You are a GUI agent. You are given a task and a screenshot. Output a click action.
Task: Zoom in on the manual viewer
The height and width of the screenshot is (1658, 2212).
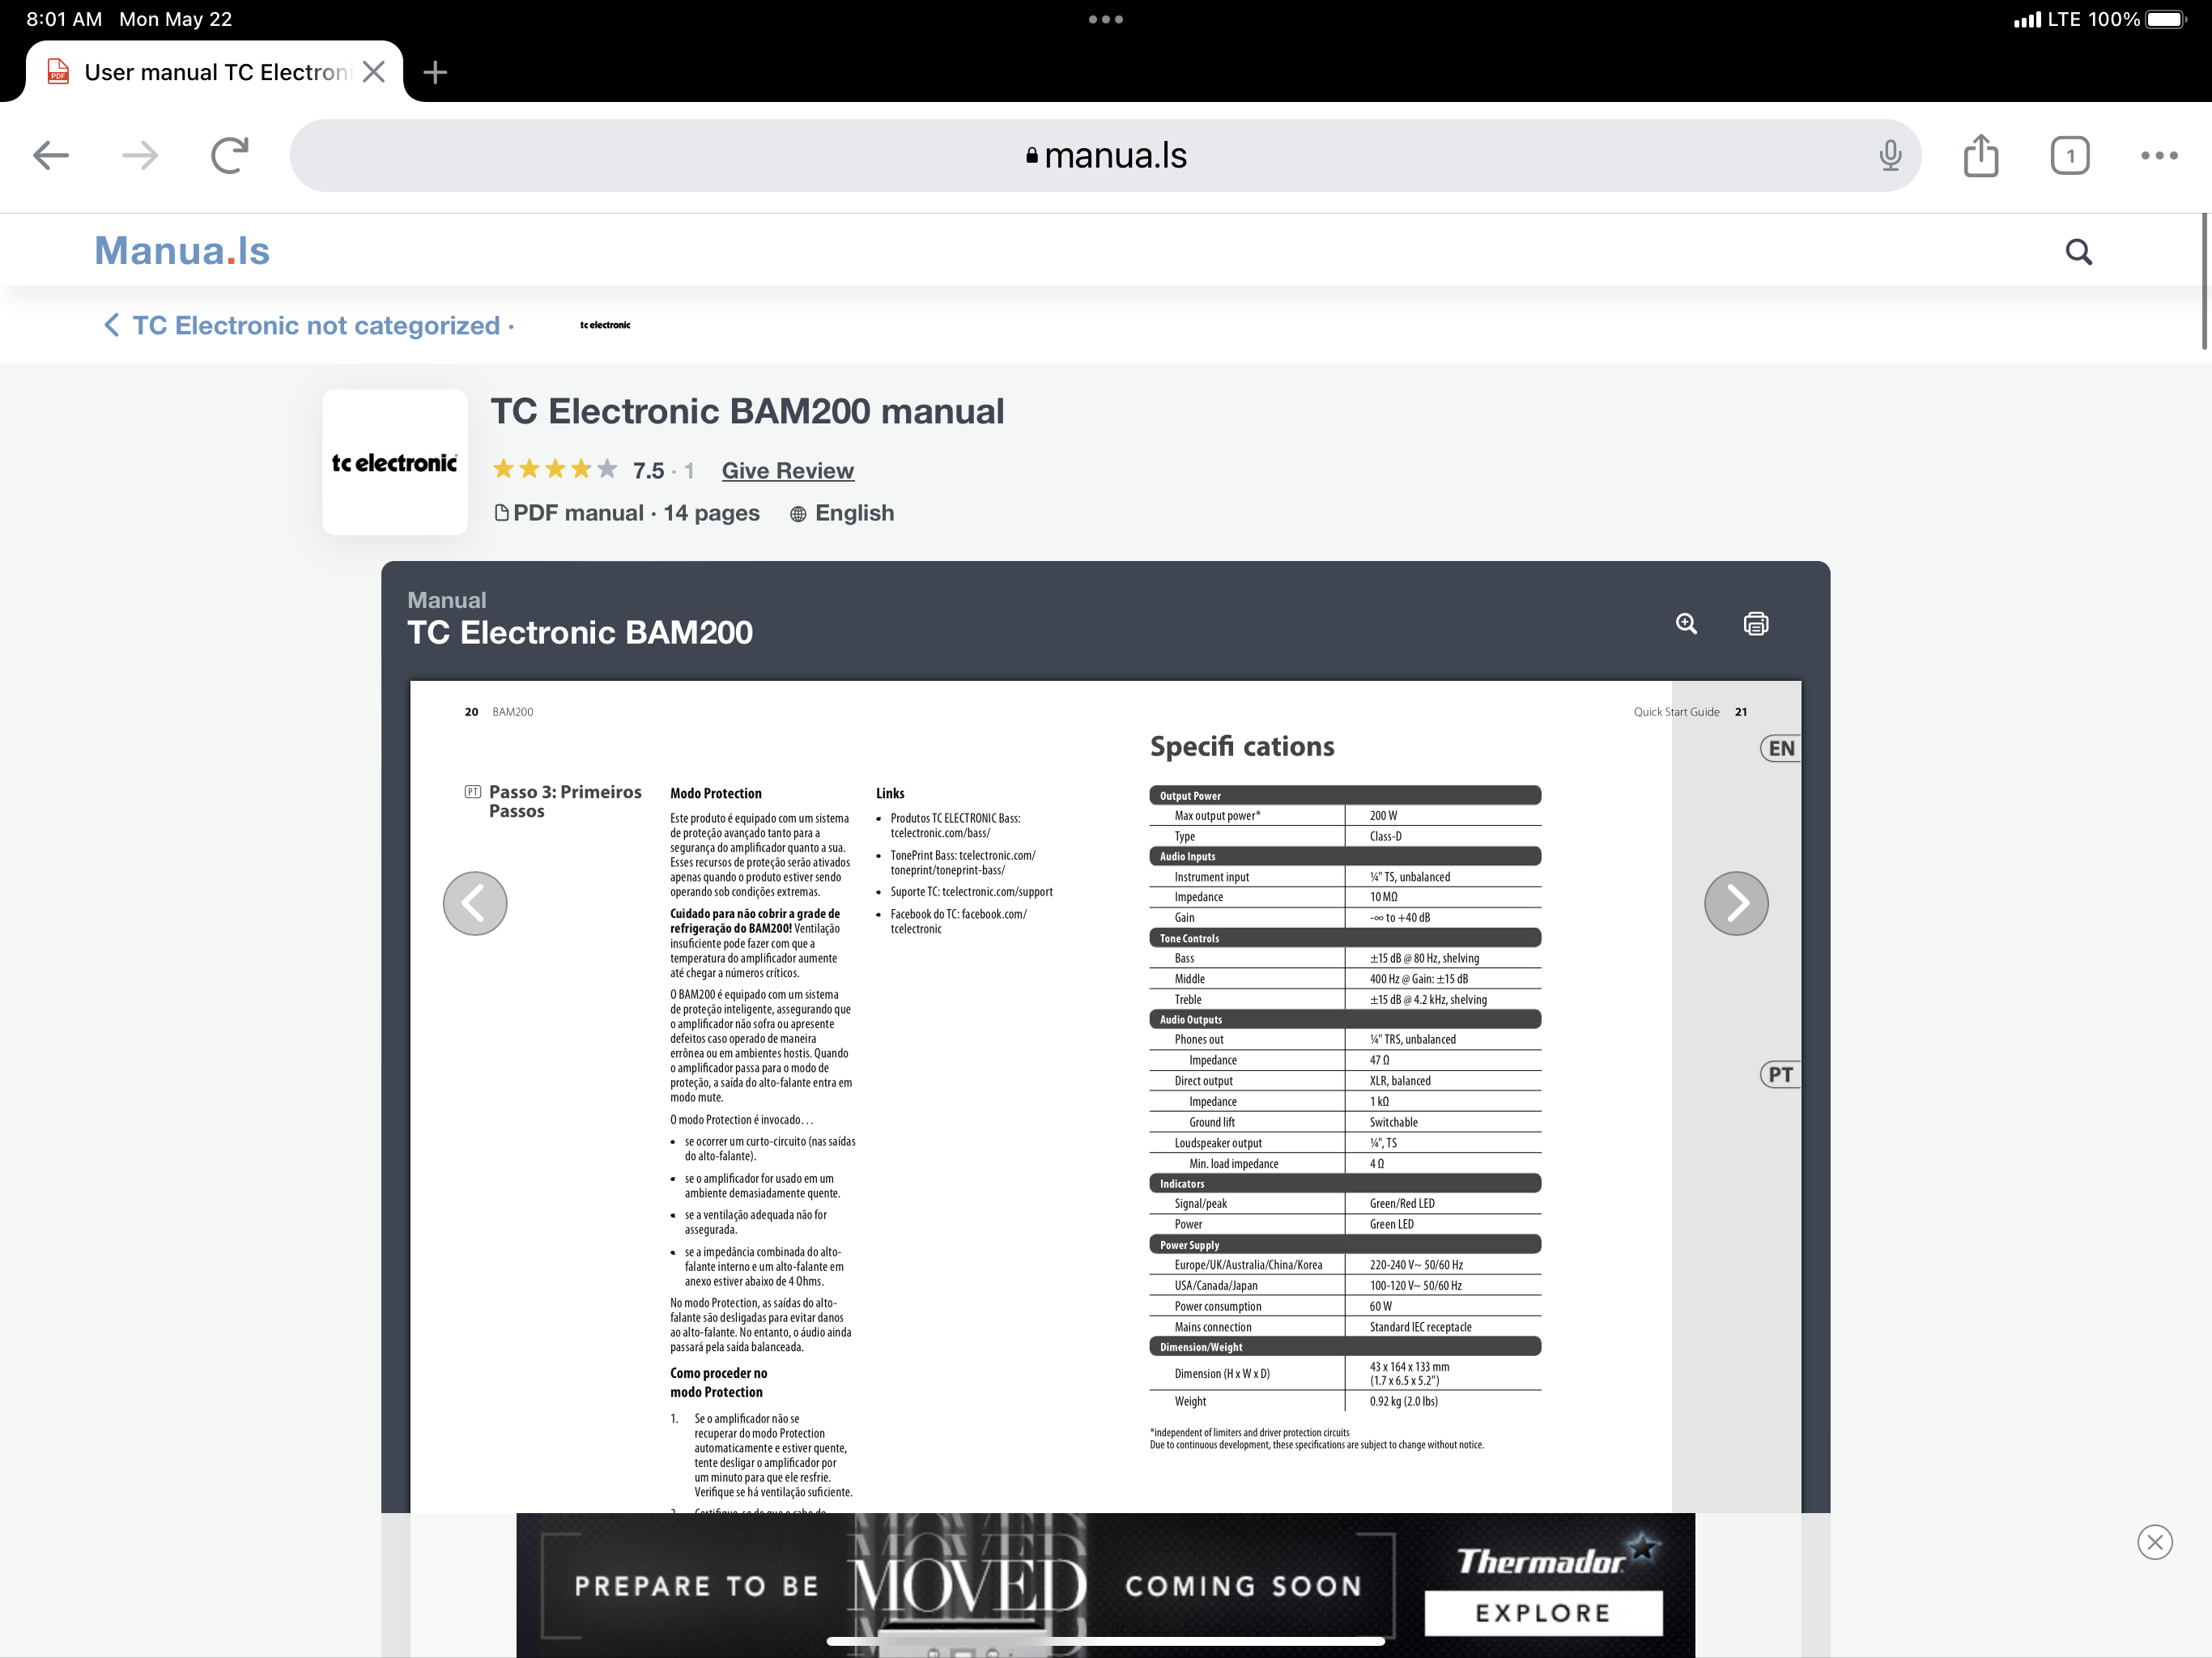point(1686,624)
